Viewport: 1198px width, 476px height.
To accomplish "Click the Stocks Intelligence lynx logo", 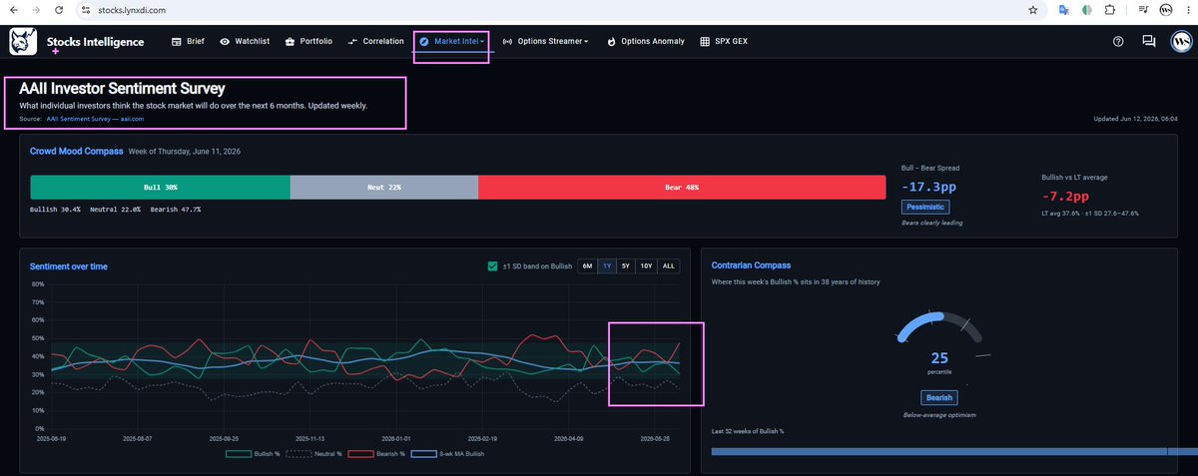I will point(23,42).
